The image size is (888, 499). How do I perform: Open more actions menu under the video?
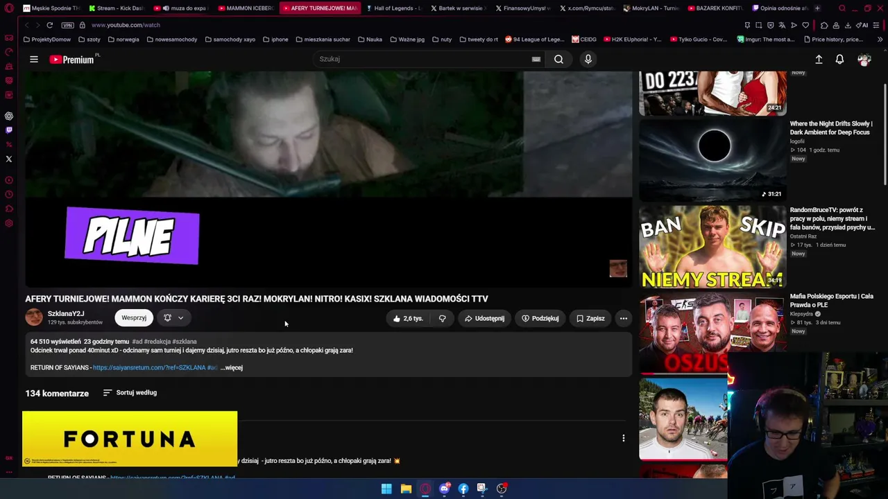pyautogui.click(x=623, y=319)
